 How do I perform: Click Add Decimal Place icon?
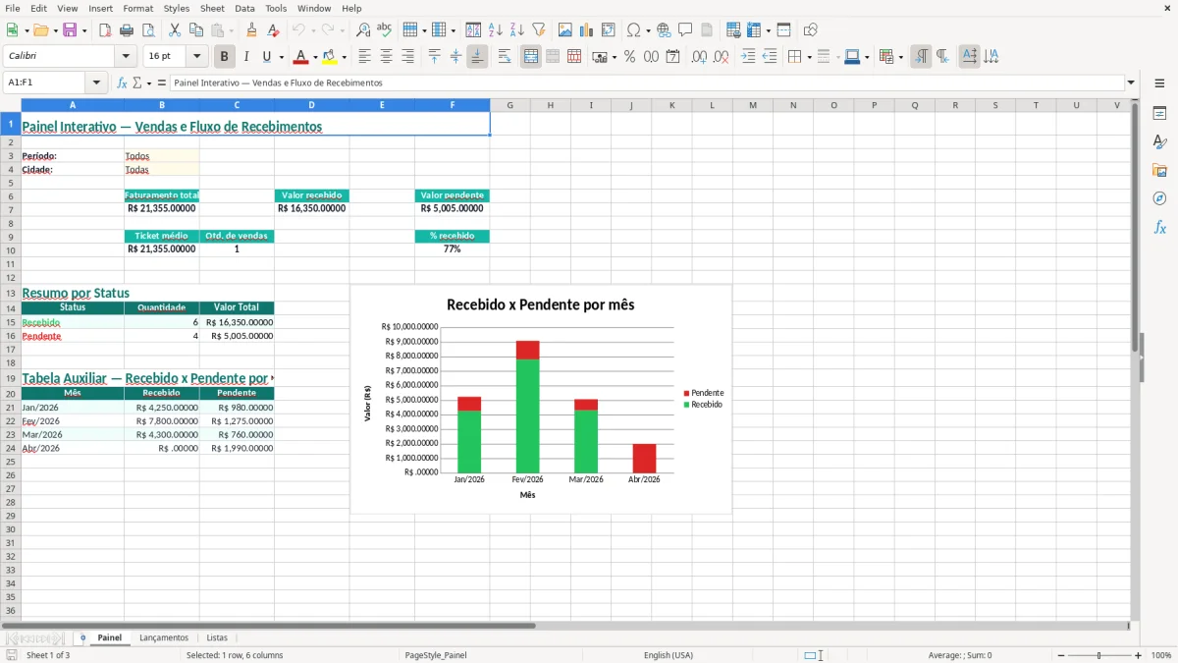tap(700, 57)
